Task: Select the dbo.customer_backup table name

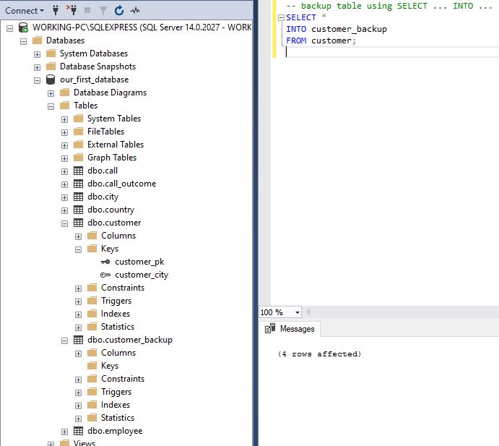Action: [130, 340]
